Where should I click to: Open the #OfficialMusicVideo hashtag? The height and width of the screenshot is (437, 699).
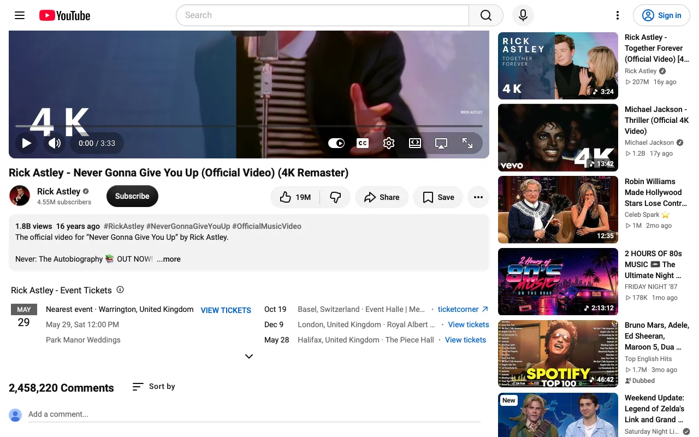pyautogui.click(x=266, y=226)
